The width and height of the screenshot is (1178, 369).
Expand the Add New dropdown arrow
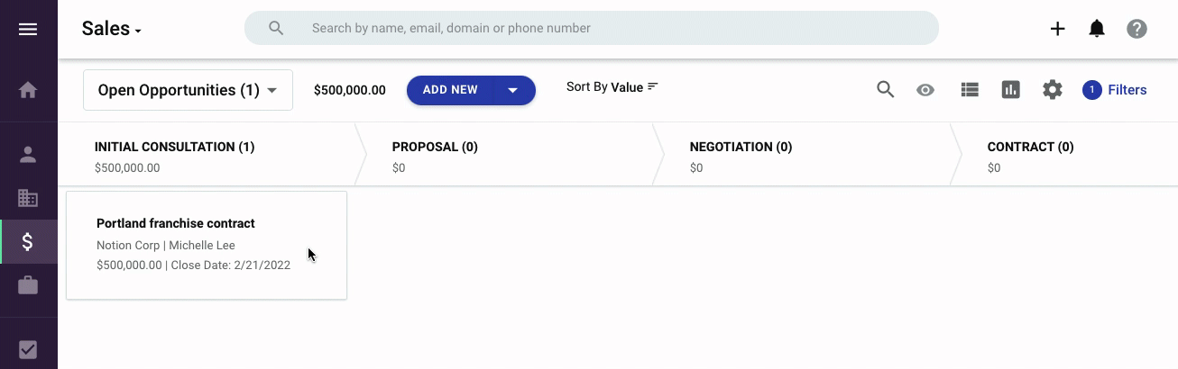(513, 90)
